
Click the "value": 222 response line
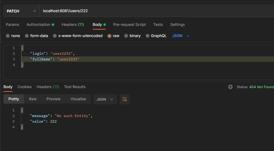(43, 121)
